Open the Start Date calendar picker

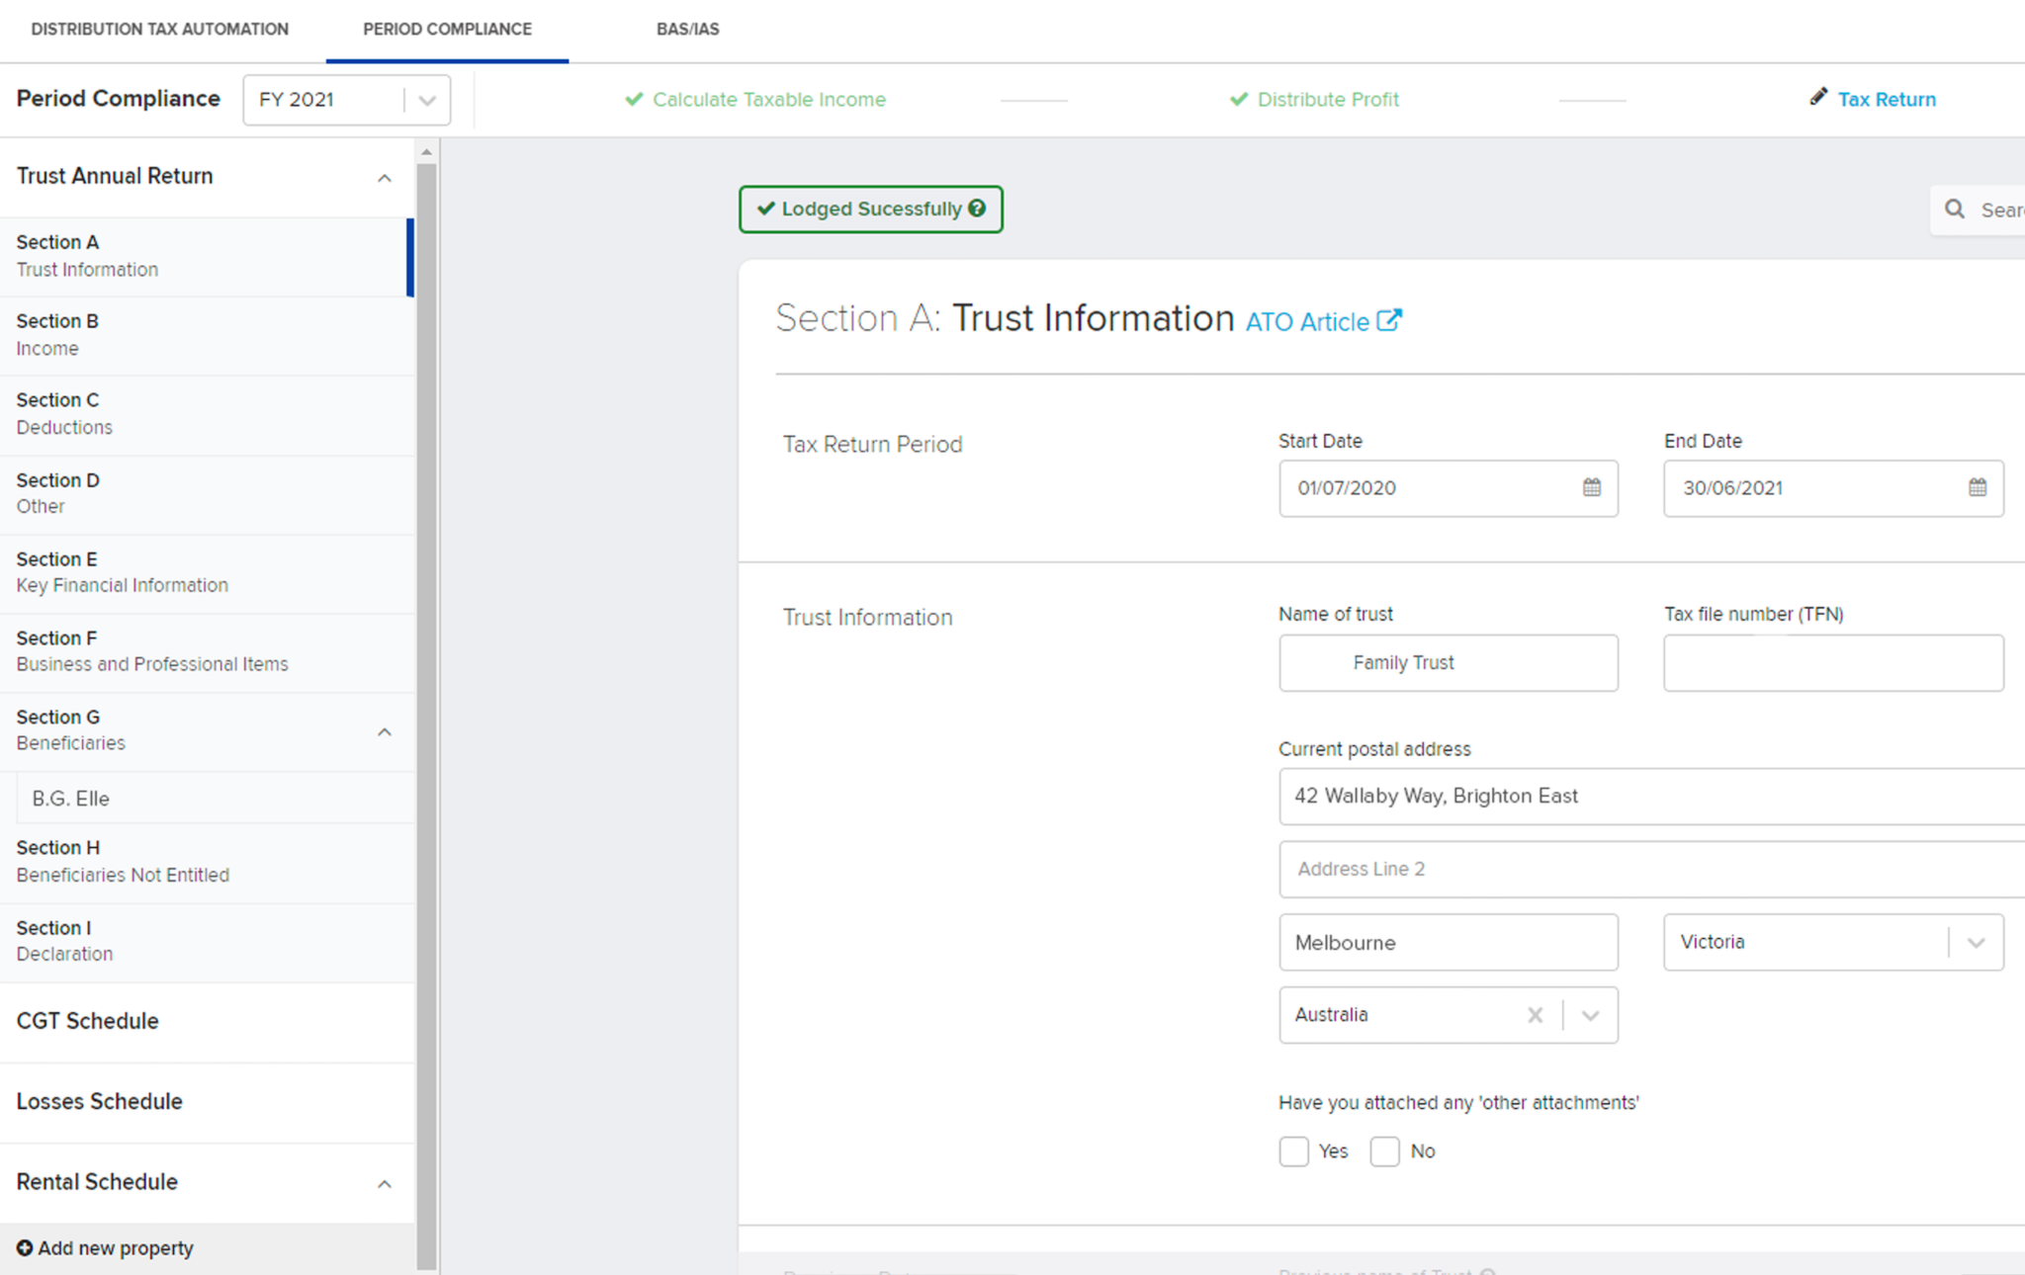coord(1590,487)
